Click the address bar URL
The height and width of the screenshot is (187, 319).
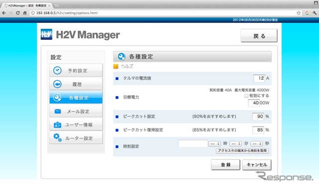[x=67, y=13]
